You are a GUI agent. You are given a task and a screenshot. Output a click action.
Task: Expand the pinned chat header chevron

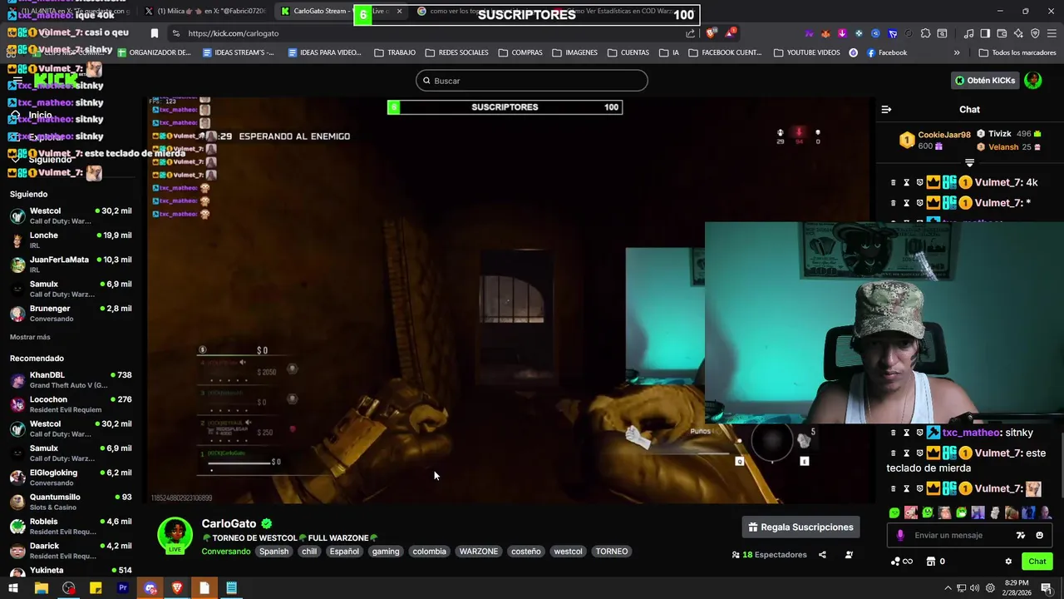pos(969,163)
